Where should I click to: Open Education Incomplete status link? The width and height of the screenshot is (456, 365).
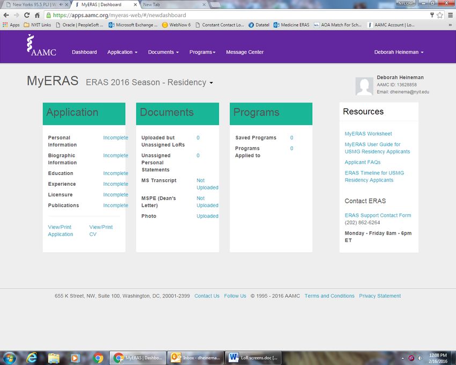click(x=115, y=173)
